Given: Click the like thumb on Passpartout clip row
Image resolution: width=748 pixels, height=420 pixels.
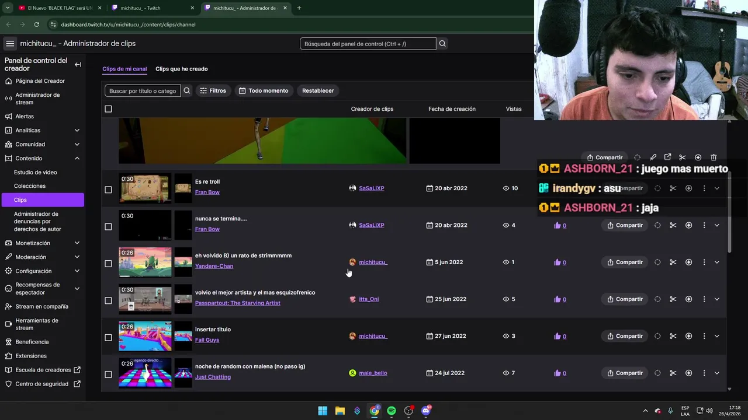Looking at the screenshot, I should 557,299.
